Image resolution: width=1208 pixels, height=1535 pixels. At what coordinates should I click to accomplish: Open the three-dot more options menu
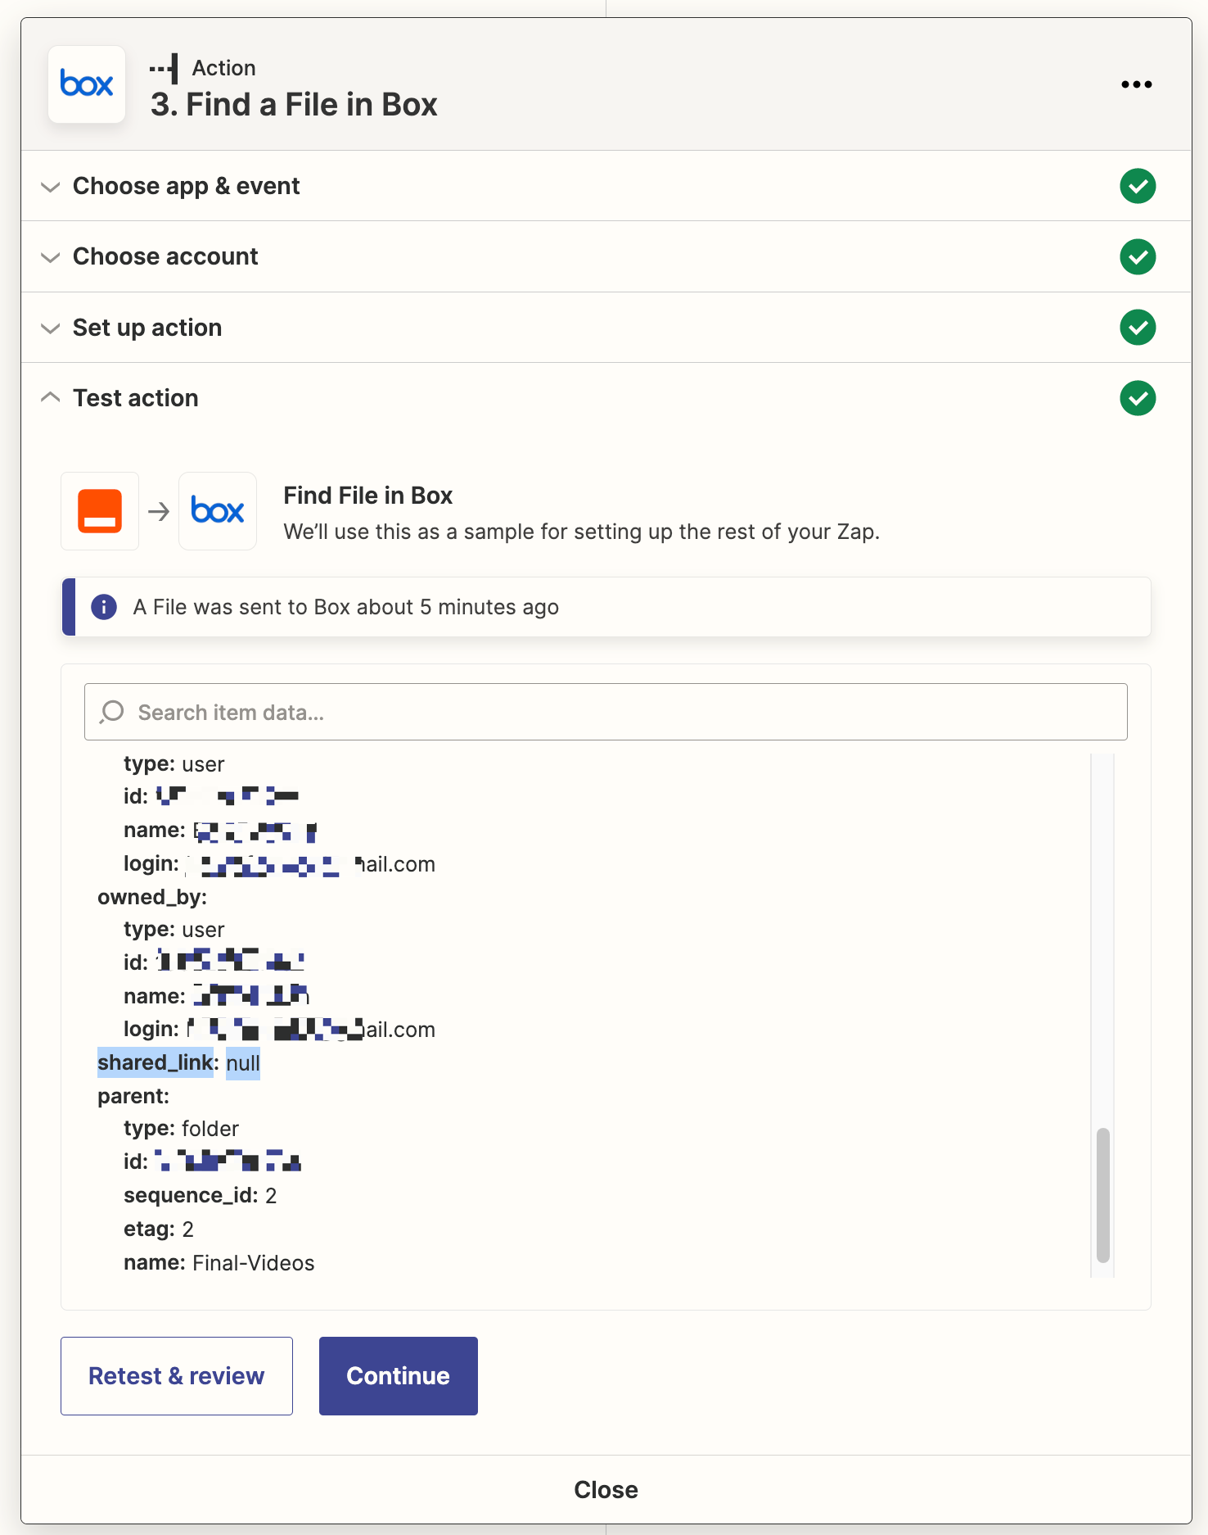click(x=1136, y=84)
